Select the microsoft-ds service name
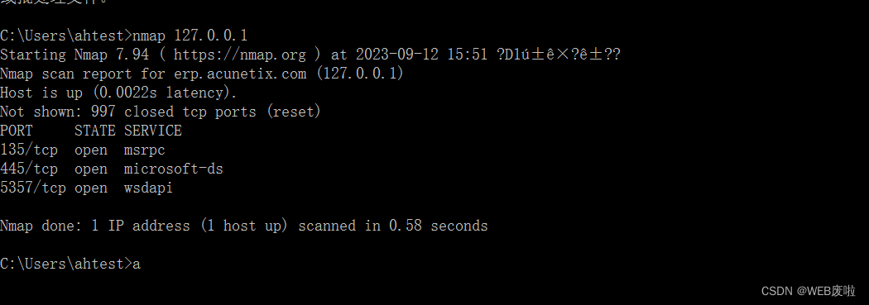This screenshot has height=305, width=869. (174, 169)
